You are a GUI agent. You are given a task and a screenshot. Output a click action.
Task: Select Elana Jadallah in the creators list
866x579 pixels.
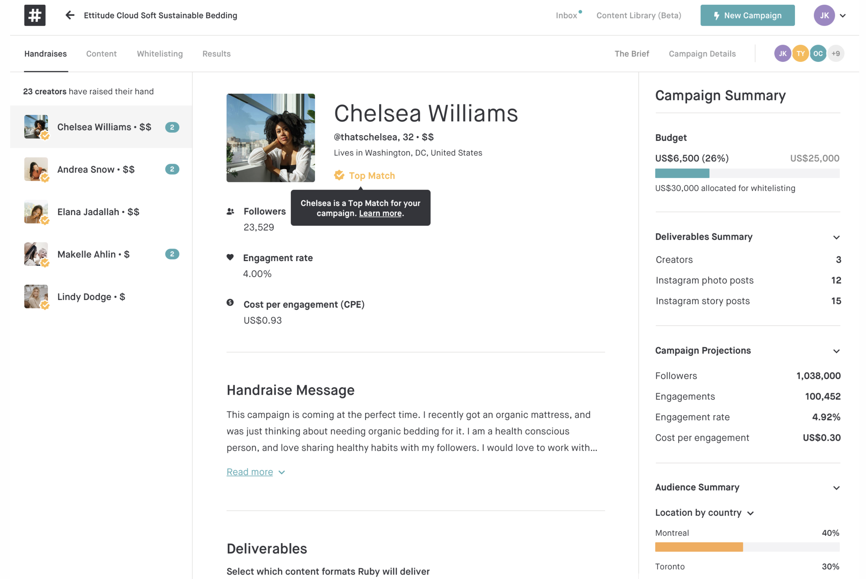coord(98,212)
